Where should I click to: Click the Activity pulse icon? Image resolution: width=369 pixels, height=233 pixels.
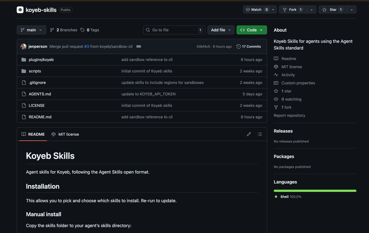point(276,75)
